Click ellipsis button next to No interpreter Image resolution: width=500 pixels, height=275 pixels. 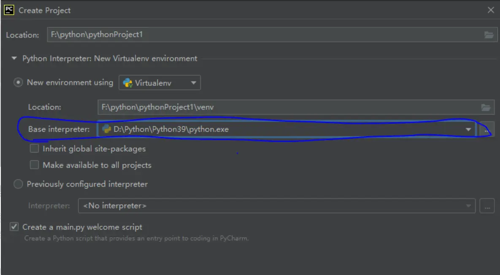coord(487,206)
